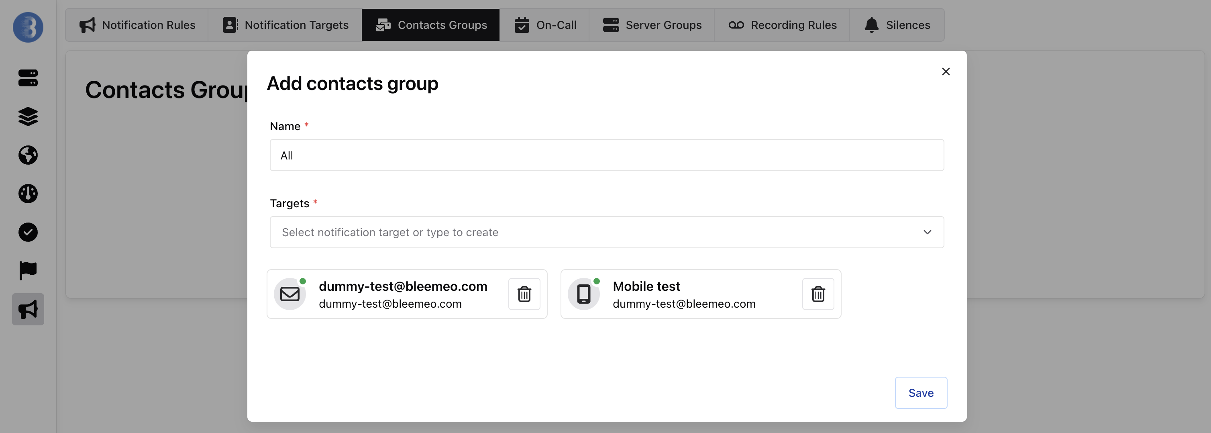The image size is (1211, 433).
Task: Save the new contacts group
Action: pyautogui.click(x=920, y=392)
